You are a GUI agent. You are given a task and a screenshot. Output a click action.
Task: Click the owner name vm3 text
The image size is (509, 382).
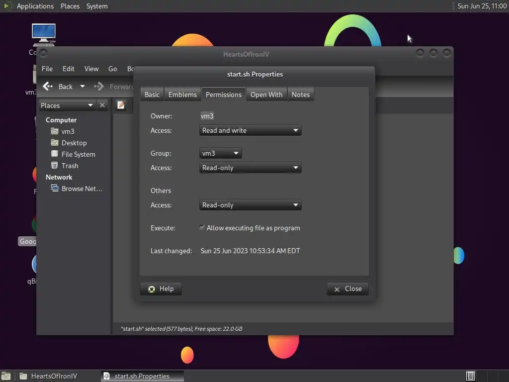[207, 116]
